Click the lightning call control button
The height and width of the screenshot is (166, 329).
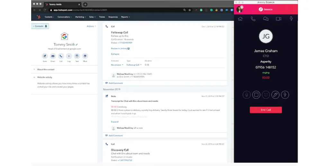(285, 95)
